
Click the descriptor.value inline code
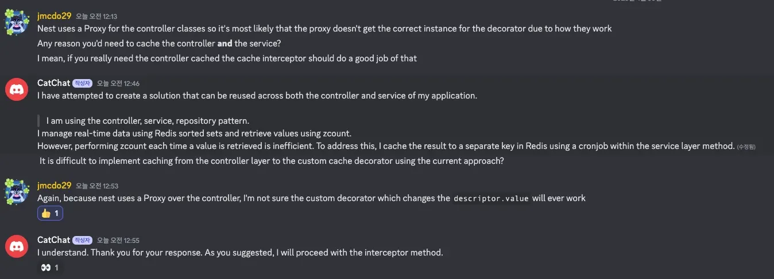pyautogui.click(x=491, y=199)
